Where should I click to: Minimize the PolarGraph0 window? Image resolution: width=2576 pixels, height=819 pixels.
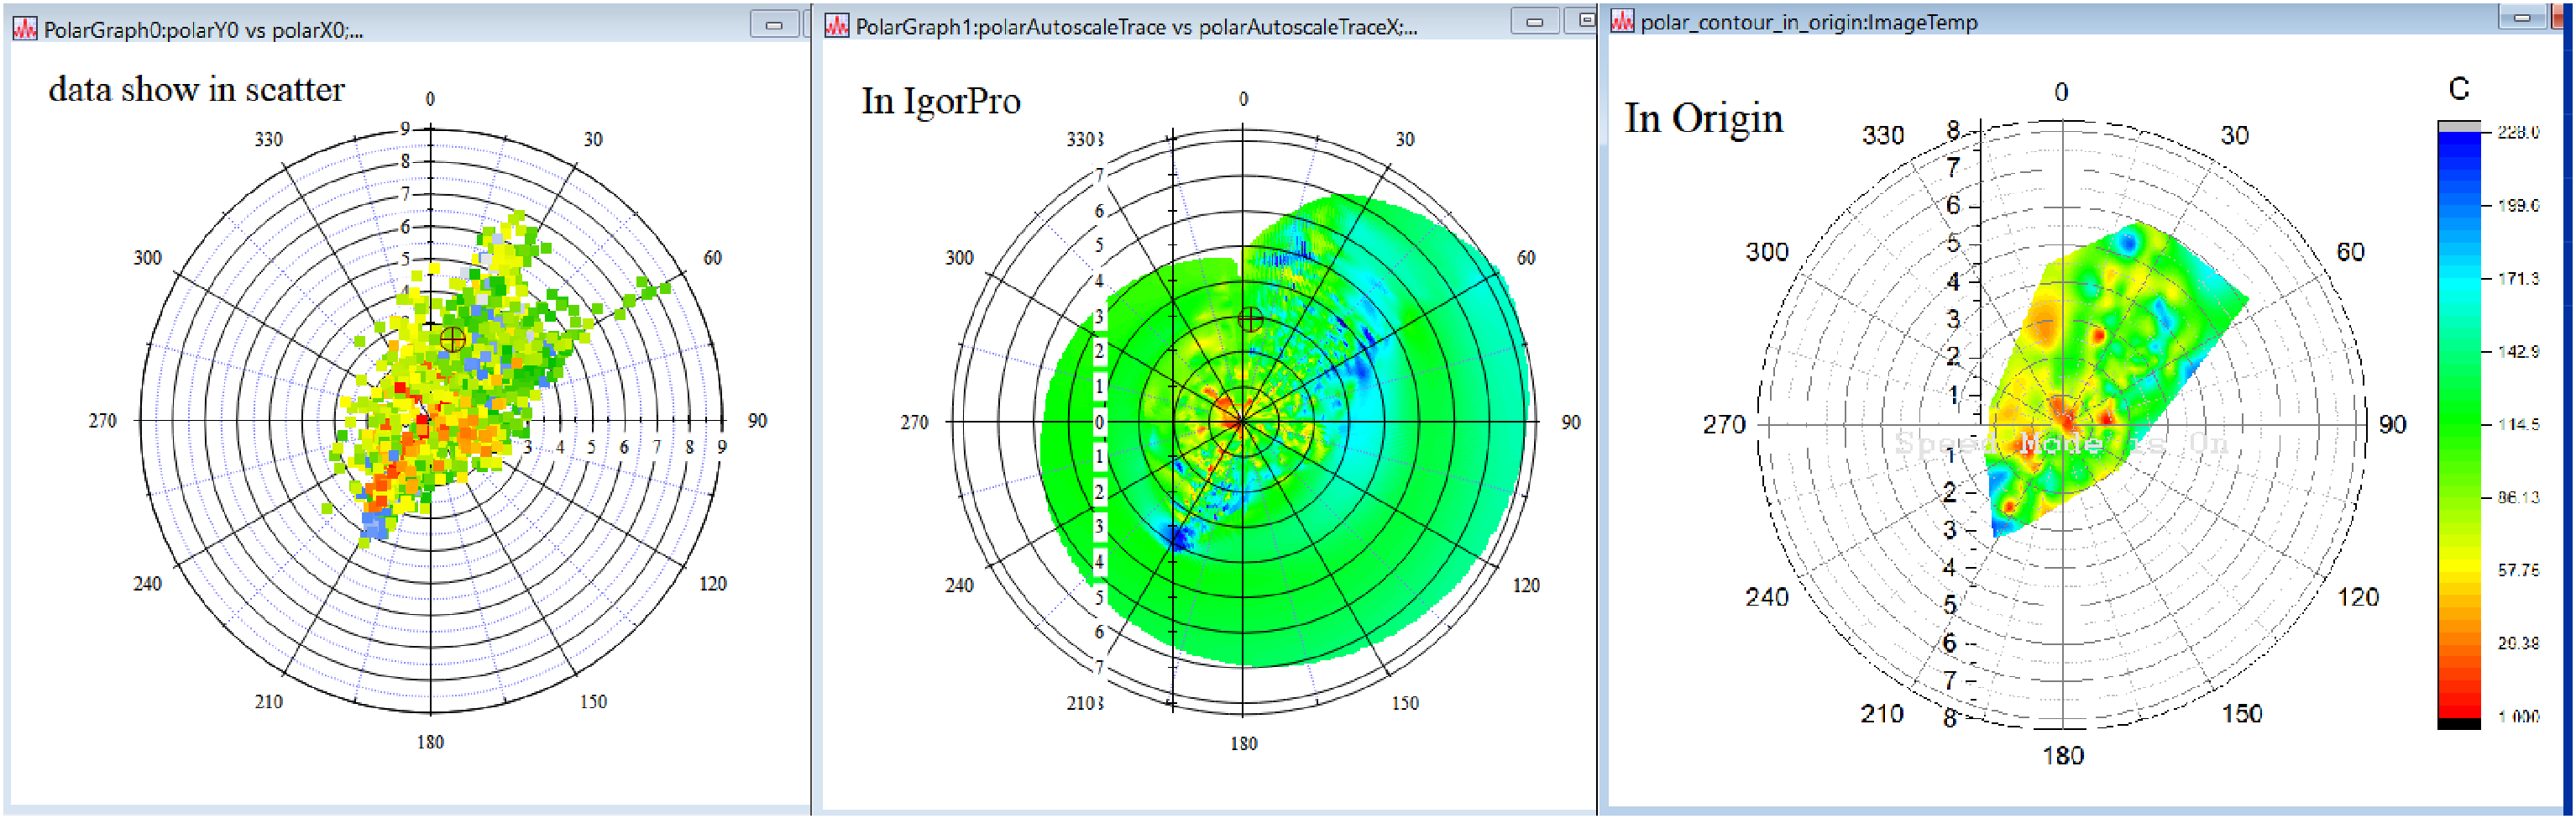point(774,25)
